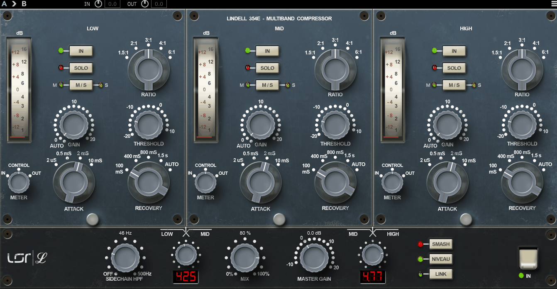The height and width of the screenshot is (289, 557).
Task: Click the LOW/MID crossover knob
Action: [186, 254]
